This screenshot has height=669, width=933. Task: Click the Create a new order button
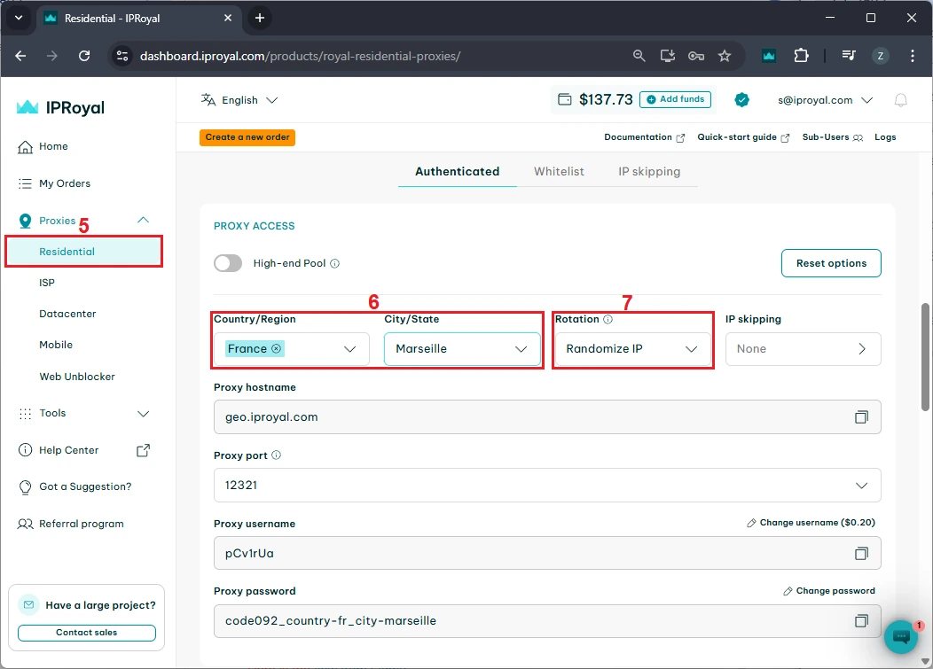click(x=247, y=137)
